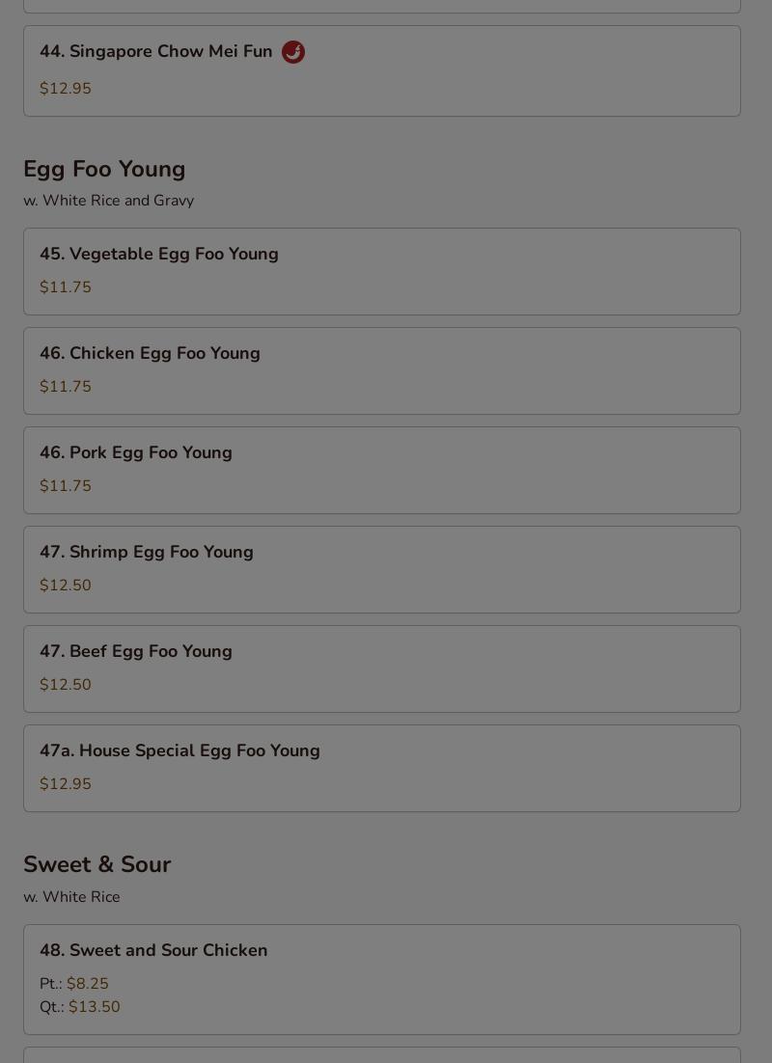
Task: Select the Sweet and Sour Chicken item
Action: click(x=153, y=950)
